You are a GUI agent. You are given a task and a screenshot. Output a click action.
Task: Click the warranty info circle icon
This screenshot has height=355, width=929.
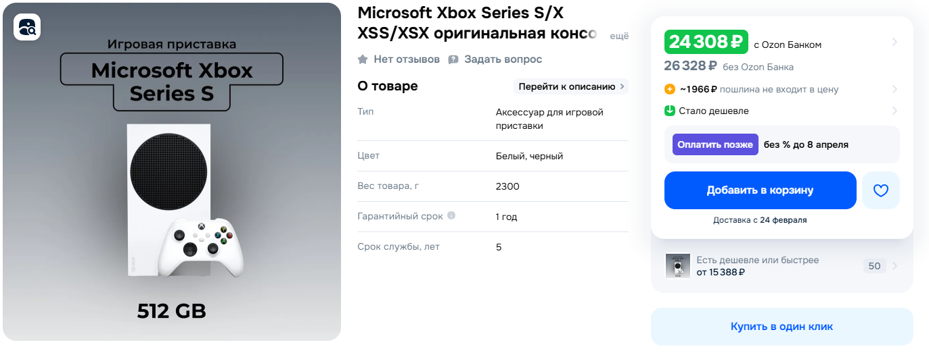pyautogui.click(x=451, y=216)
